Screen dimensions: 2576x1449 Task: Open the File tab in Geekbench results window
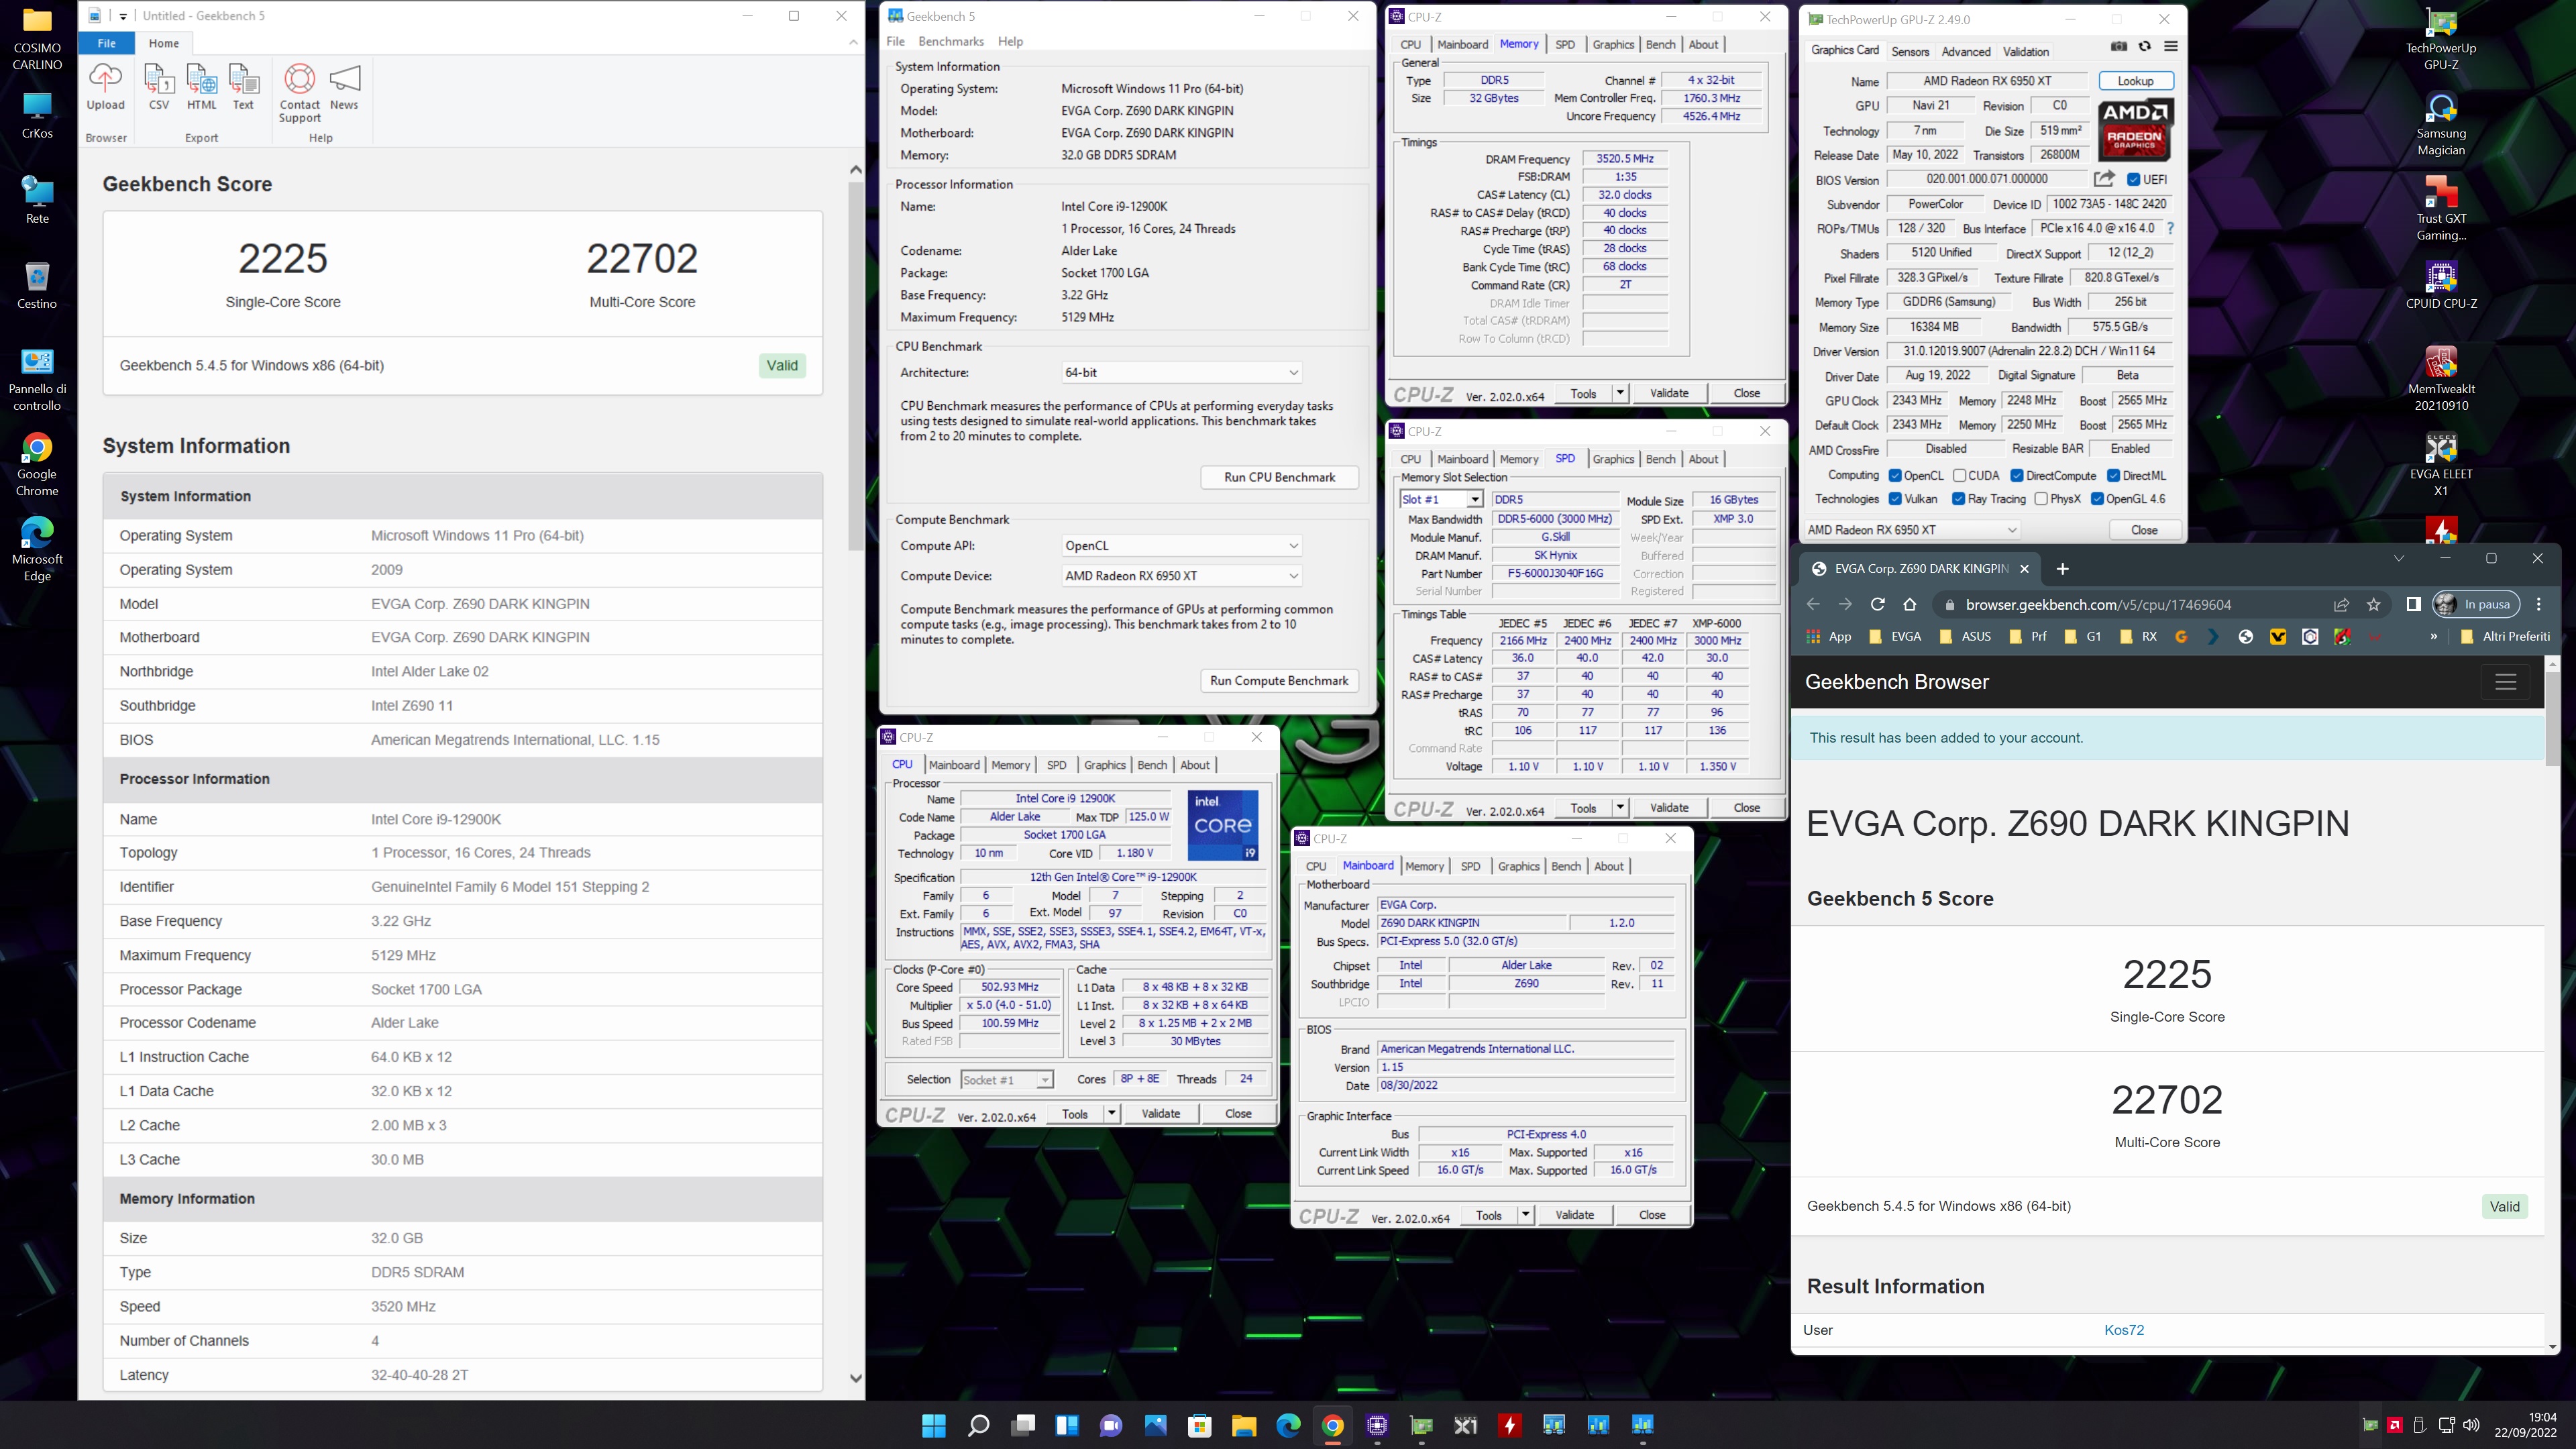107,44
